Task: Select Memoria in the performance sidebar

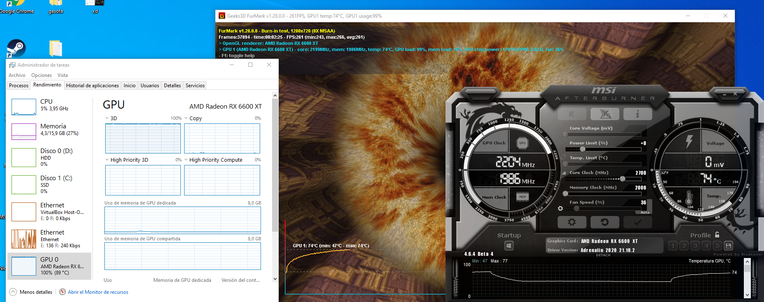Action: tap(49, 132)
